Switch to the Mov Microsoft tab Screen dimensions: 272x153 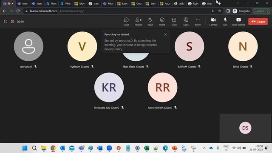click(x=79, y=3)
